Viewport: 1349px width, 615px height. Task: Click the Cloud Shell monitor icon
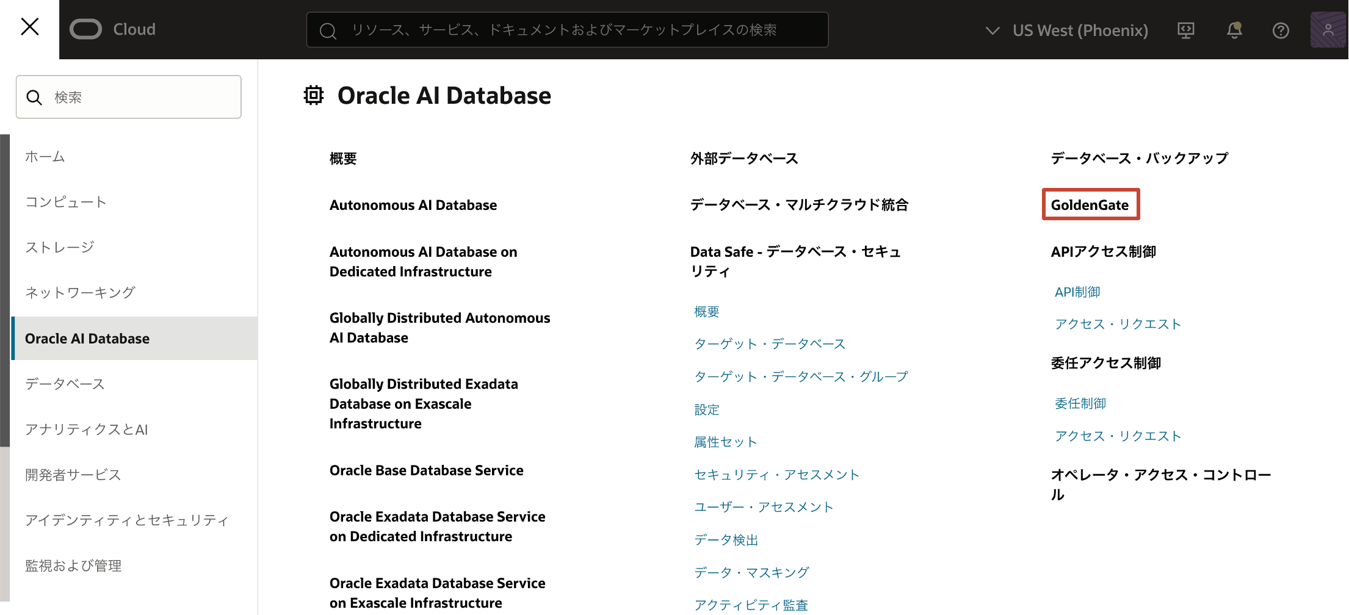1186,30
